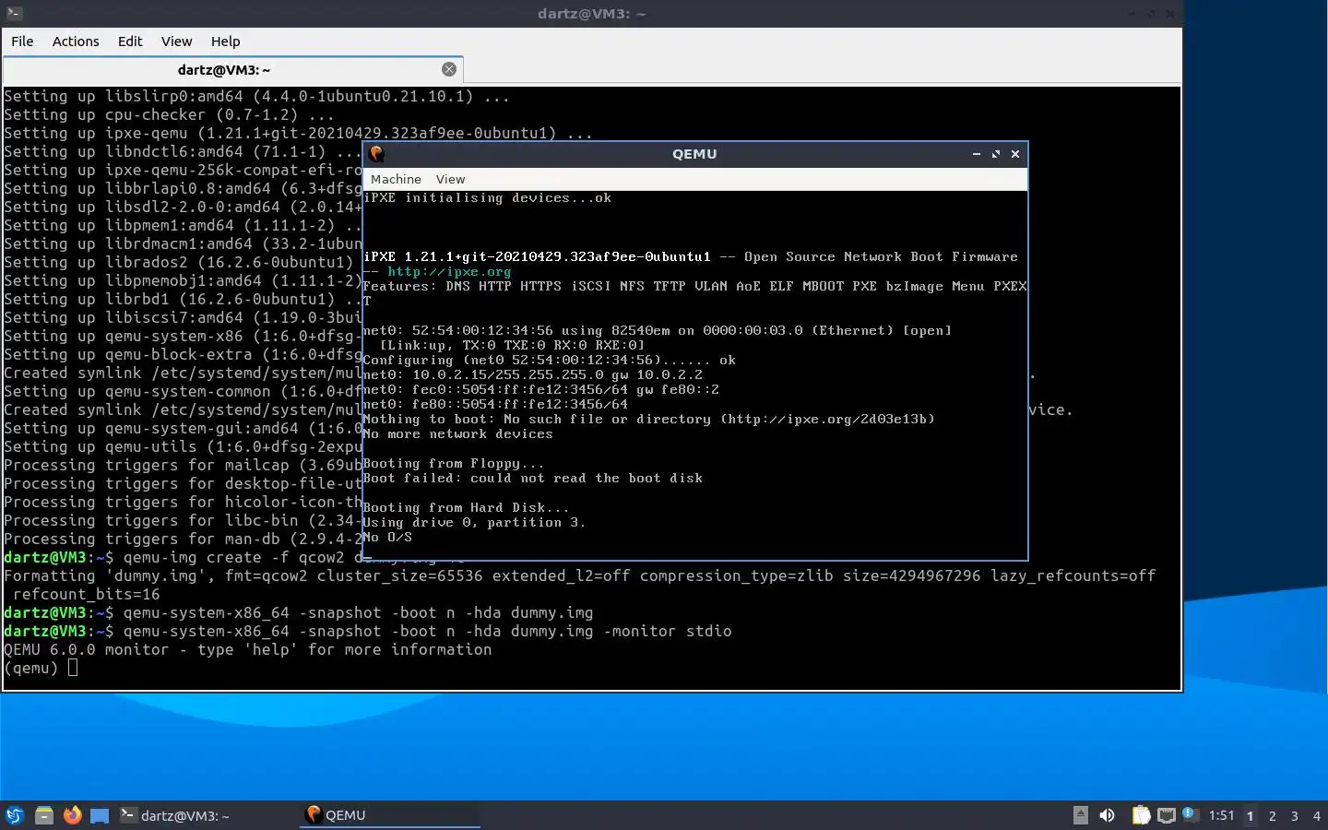Switch to workspace 1
The image size is (1328, 830).
(x=1251, y=815)
